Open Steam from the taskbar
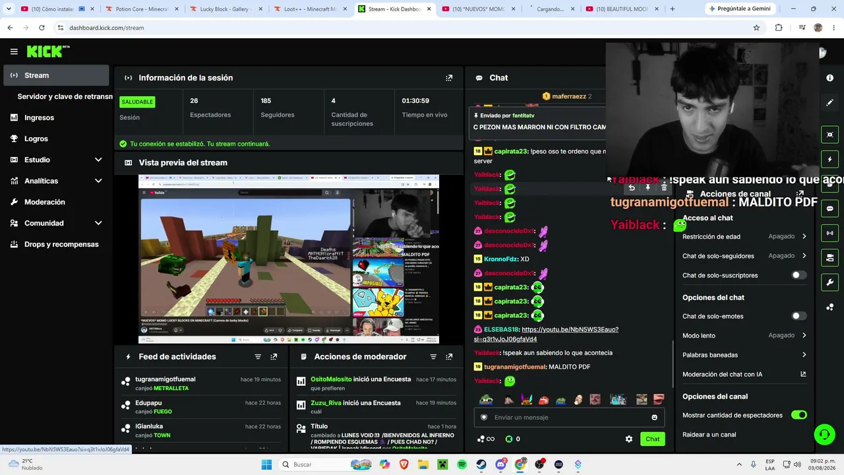This screenshot has height=475, width=844. 481,464
